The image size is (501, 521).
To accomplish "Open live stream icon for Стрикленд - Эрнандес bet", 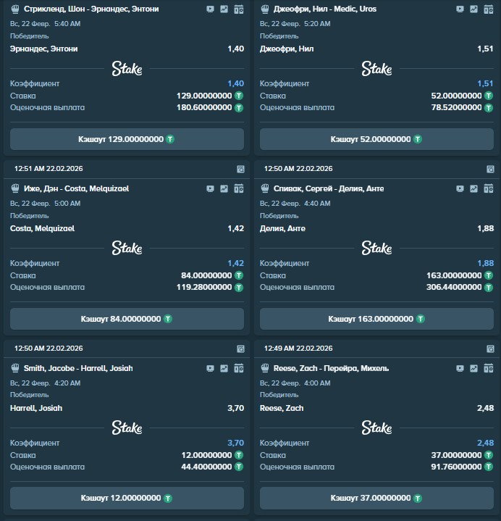I will click(210, 9).
